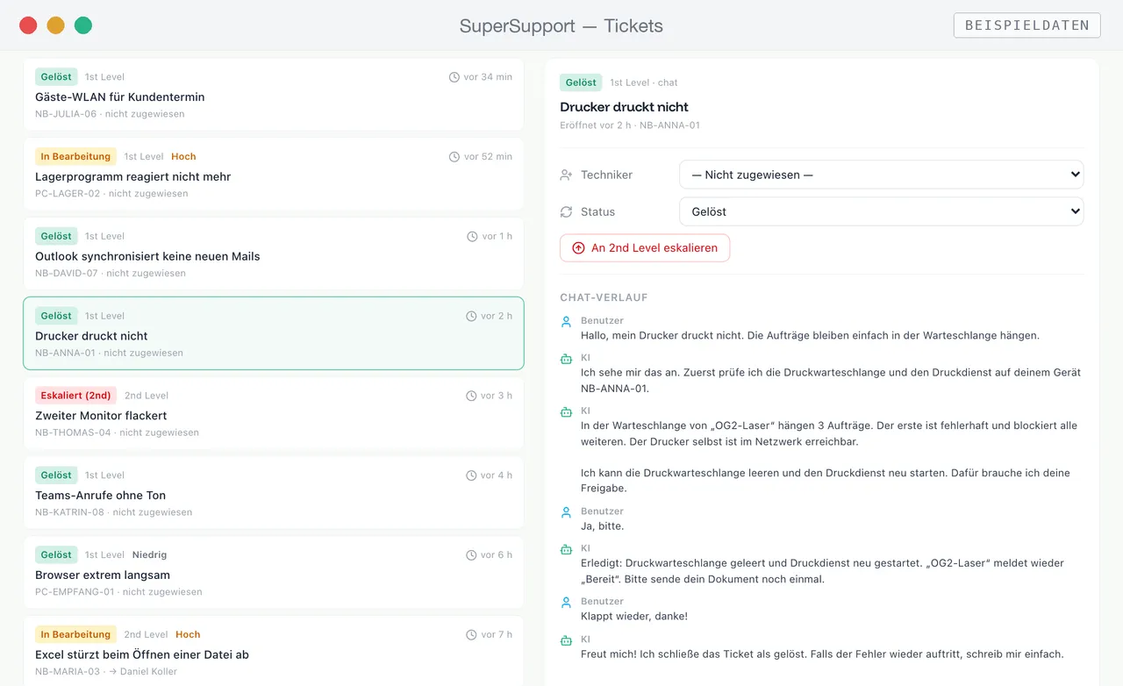
Task: Click the green macOS maximize window button
Action: tap(83, 25)
